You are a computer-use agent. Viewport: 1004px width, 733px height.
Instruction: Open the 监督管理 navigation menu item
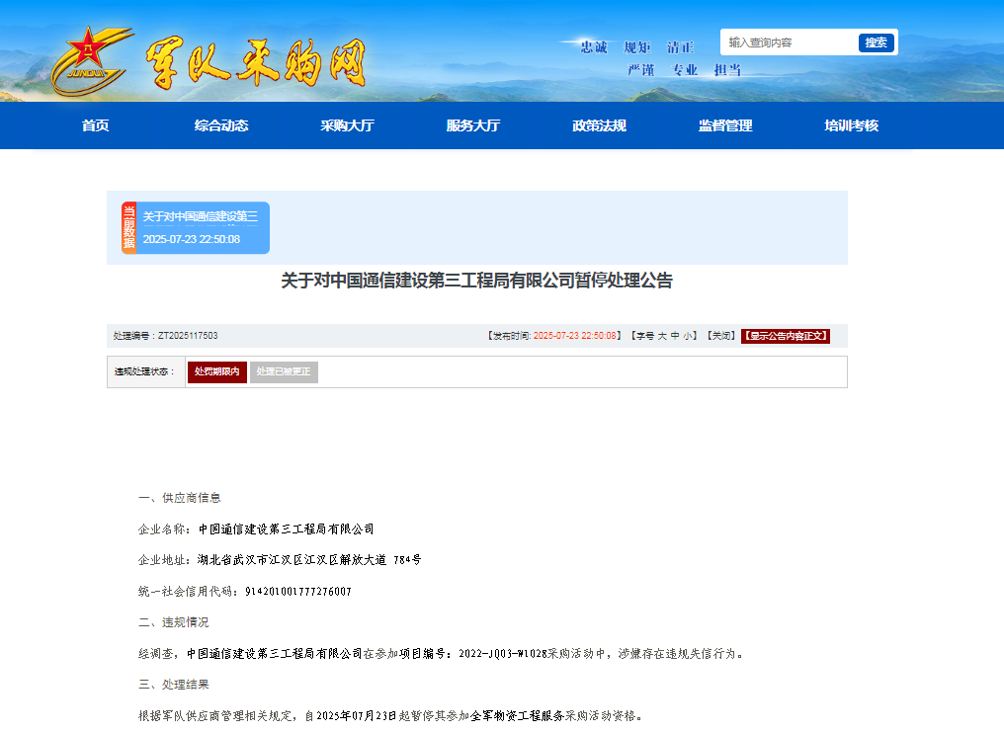(725, 125)
